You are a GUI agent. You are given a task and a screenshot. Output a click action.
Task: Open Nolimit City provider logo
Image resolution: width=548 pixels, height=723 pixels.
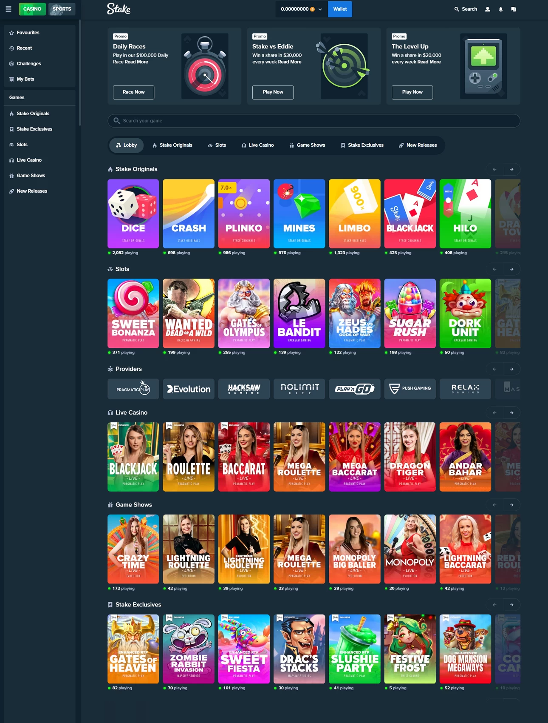pos(299,389)
